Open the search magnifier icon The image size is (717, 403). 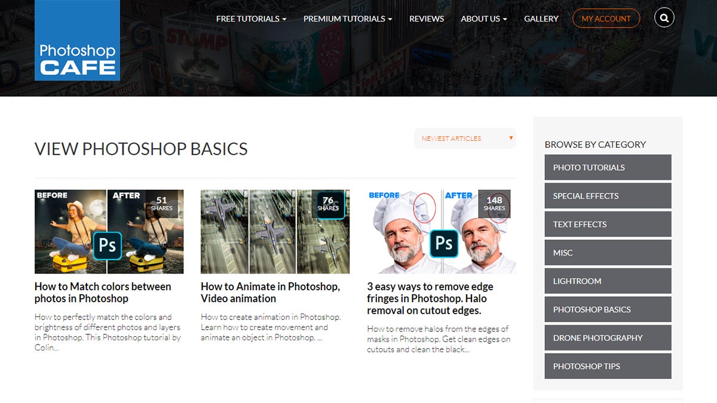click(664, 18)
